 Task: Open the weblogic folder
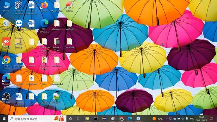click(x=70, y=25)
